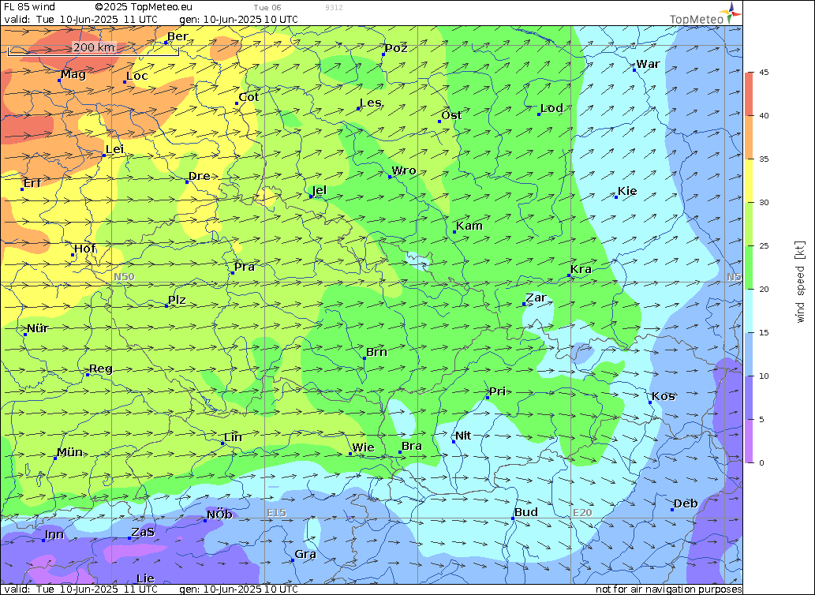The image size is (815, 595).
Task: Open the ©2025 TopMeteo.eu copyright text
Action: 144,7
